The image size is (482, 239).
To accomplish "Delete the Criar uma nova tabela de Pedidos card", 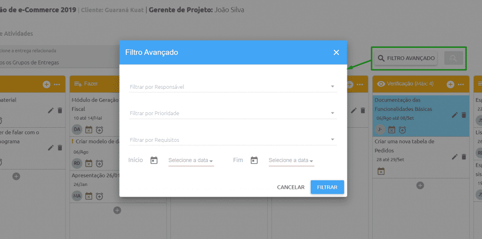I will (x=464, y=157).
